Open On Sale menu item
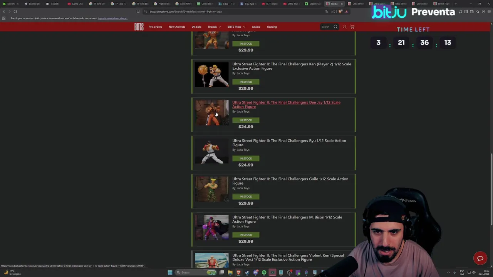Screen dimensions: 493x277 [196, 27]
